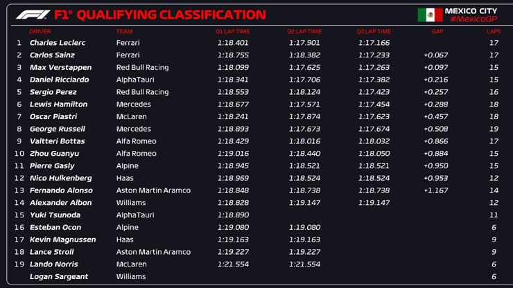
Task: Click Lando Norris Q1 time 1:21.554
Action: point(232,264)
